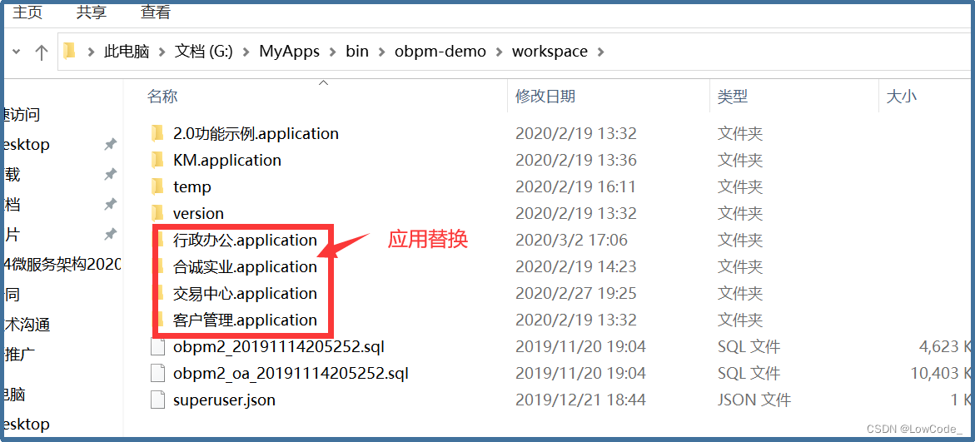This screenshot has width=975, height=442.
Task: Select the KM.application folder name
Action: (x=227, y=160)
